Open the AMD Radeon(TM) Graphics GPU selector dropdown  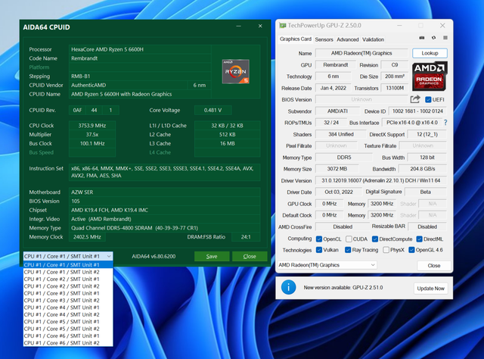click(327, 265)
